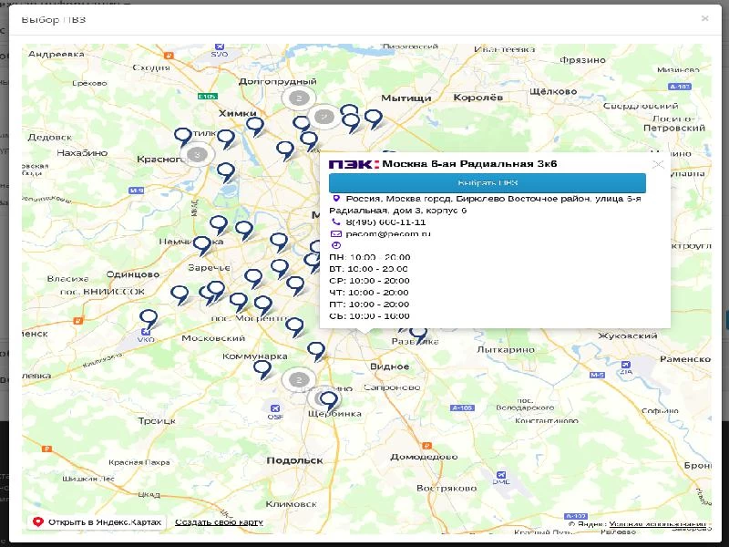Click the OSF airport icon

tap(275, 408)
